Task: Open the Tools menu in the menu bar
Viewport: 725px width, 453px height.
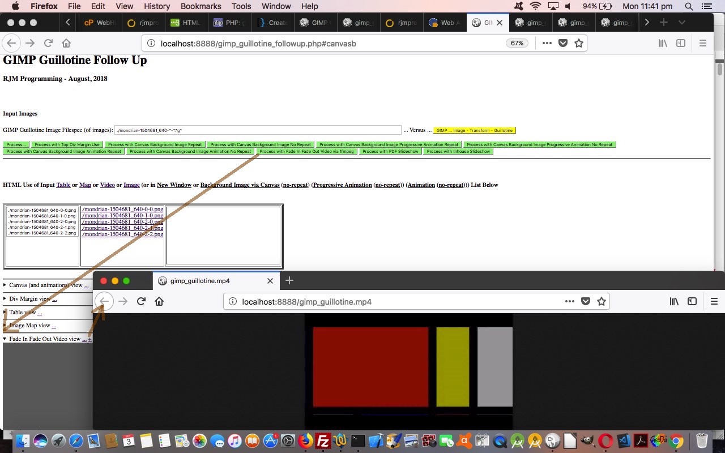Action: coord(241,6)
